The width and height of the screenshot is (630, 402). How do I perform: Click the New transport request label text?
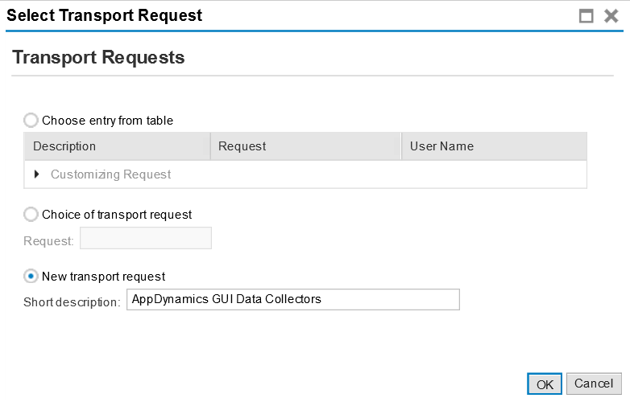(x=104, y=277)
